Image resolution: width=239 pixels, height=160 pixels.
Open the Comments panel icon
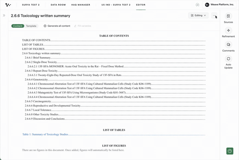coord(228,45)
